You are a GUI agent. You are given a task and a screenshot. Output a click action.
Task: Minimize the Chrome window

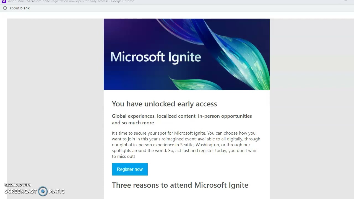click(x=346, y=1)
